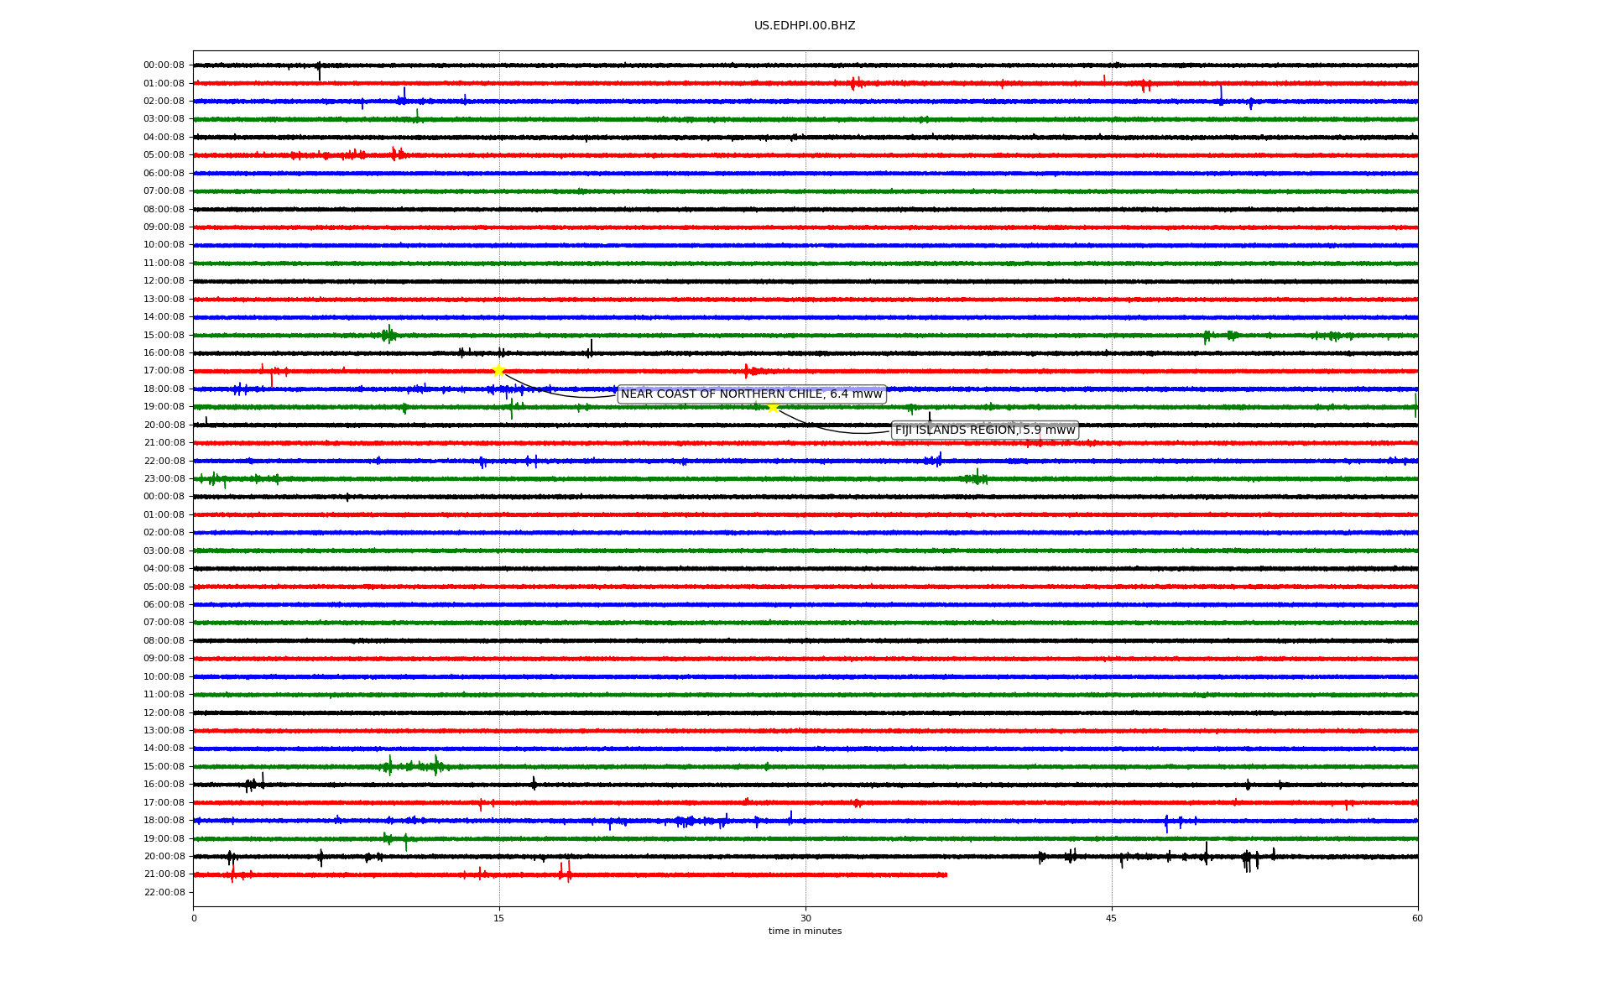
Task: Click the yellow star marking the Chile earthquake
Action: click(x=498, y=371)
